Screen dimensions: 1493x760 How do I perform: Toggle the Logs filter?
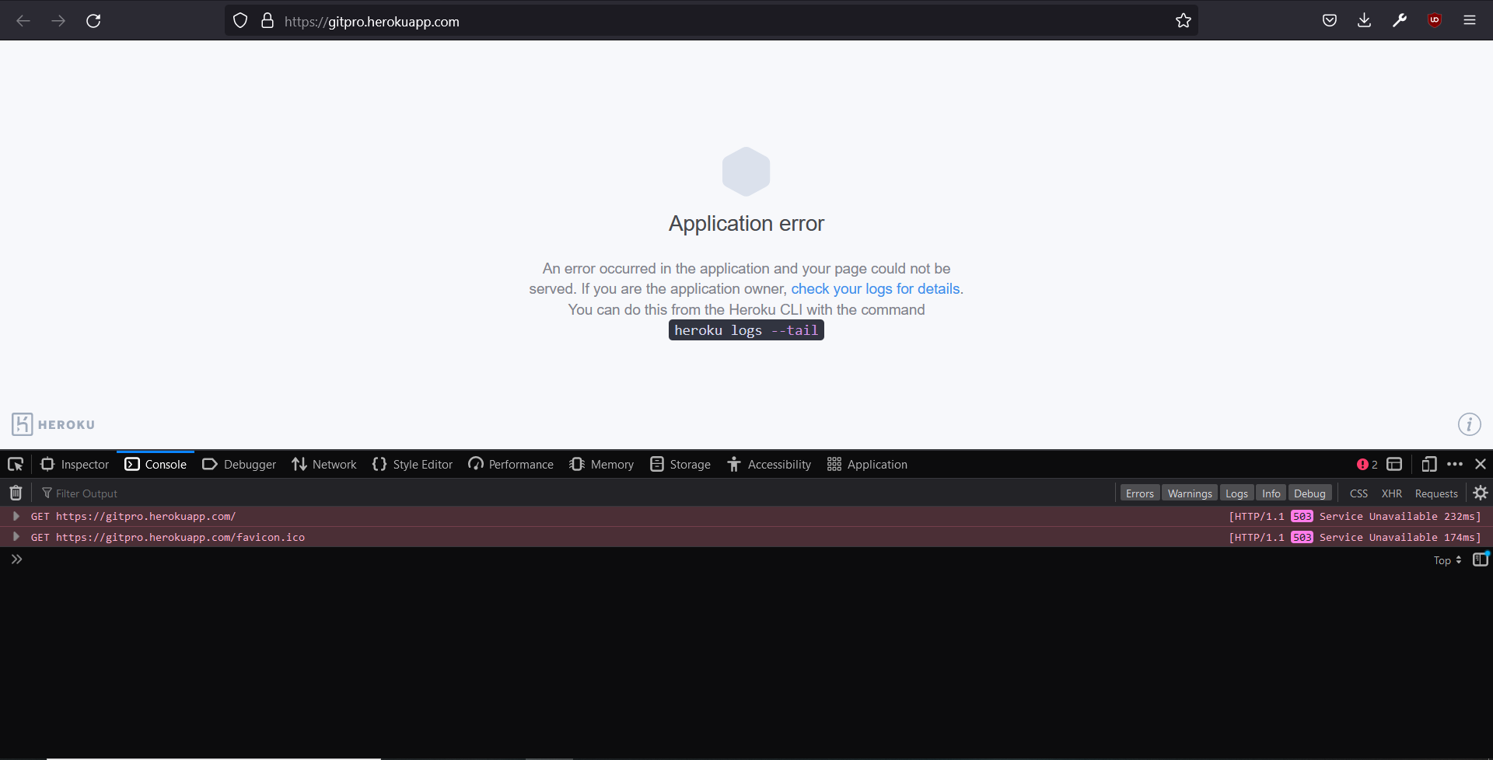tap(1236, 493)
